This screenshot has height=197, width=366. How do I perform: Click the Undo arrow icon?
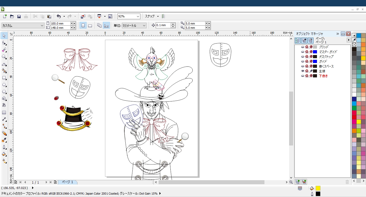pos(59,17)
